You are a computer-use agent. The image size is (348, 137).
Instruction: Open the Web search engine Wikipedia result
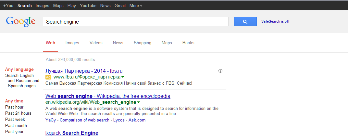[x=108, y=96]
